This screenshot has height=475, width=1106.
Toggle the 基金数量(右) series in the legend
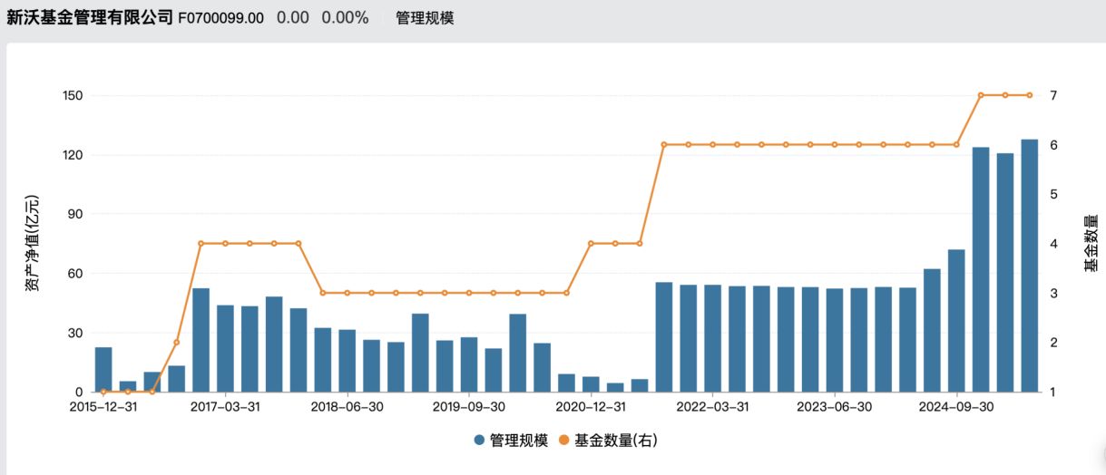click(x=607, y=441)
